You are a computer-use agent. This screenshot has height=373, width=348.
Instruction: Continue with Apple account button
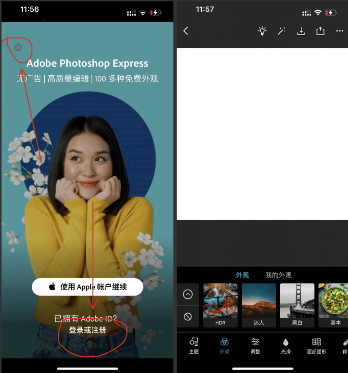click(87, 287)
